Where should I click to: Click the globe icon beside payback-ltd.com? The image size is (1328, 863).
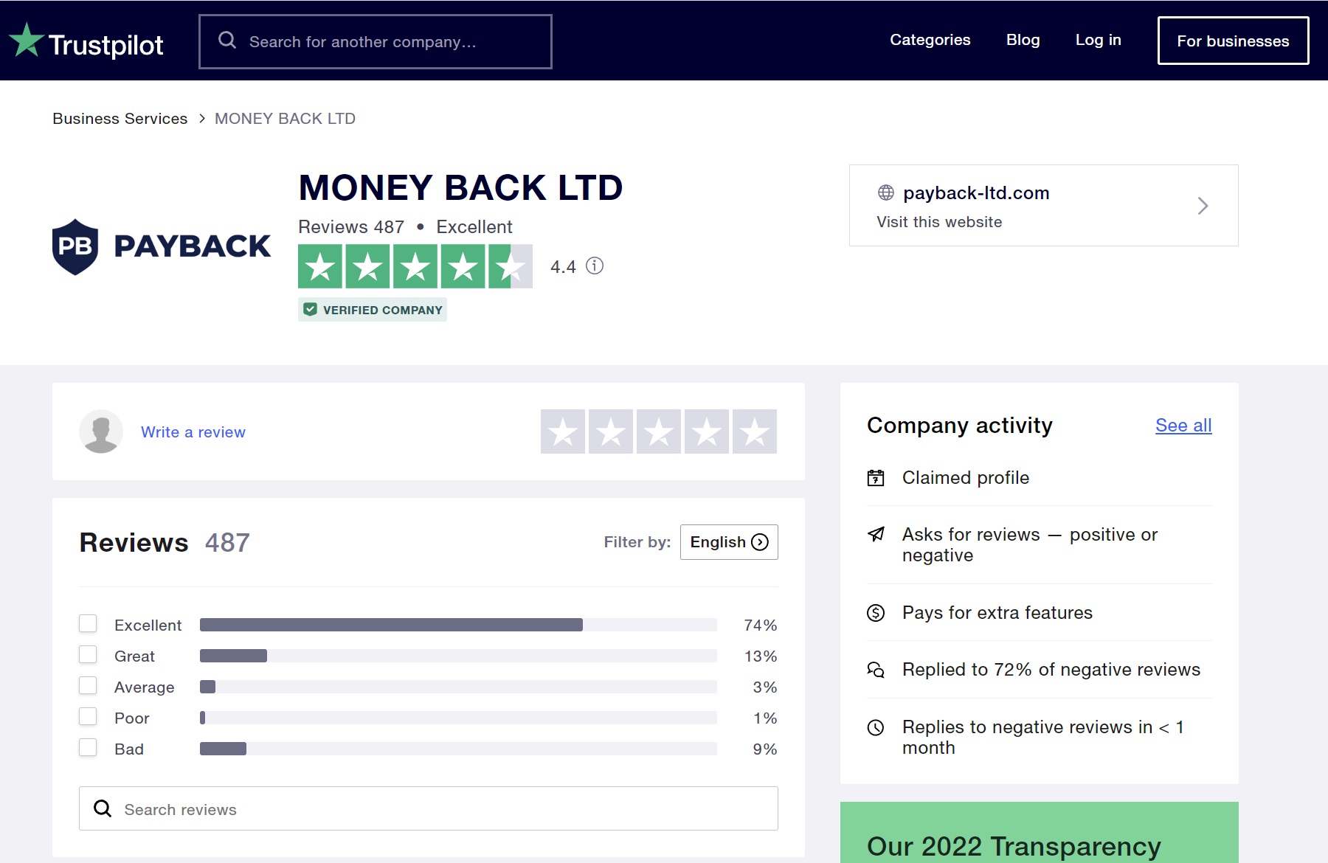[885, 193]
